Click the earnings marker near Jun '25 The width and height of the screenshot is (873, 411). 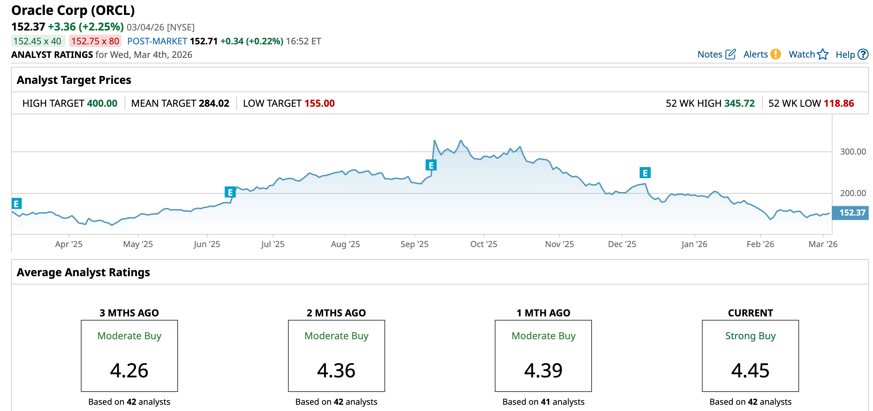click(230, 192)
